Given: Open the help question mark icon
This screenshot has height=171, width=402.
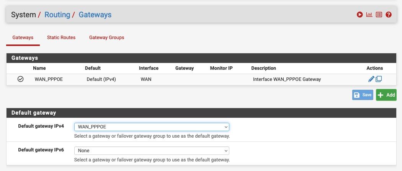Looking at the screenshot, I should pos(389,15).
